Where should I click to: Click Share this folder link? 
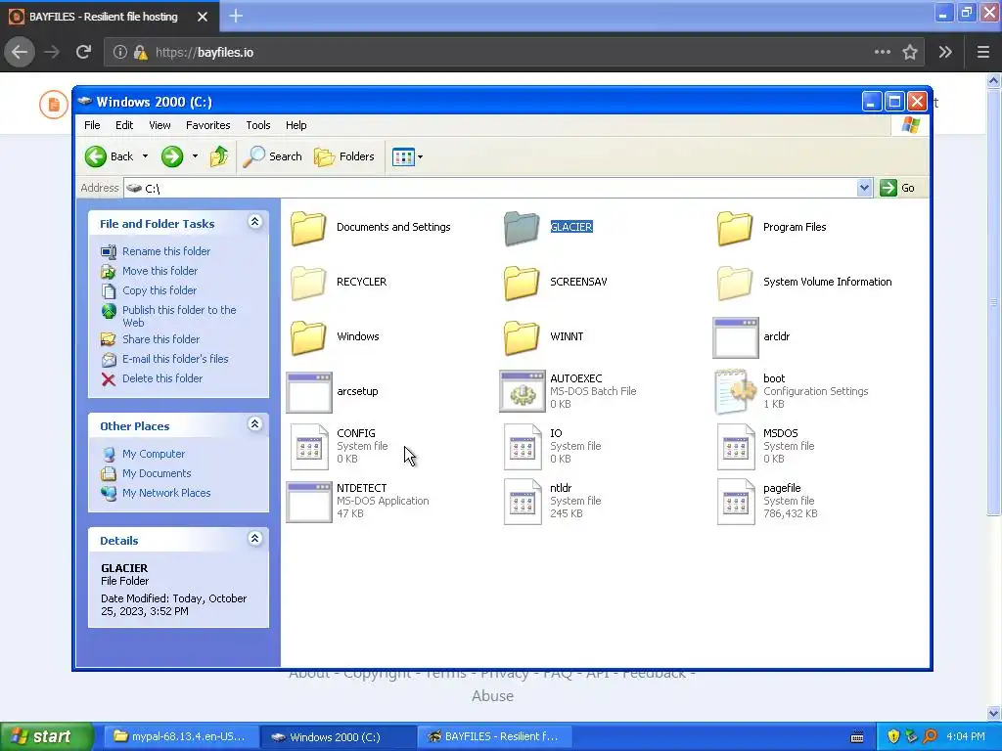[x=161, y=339]
